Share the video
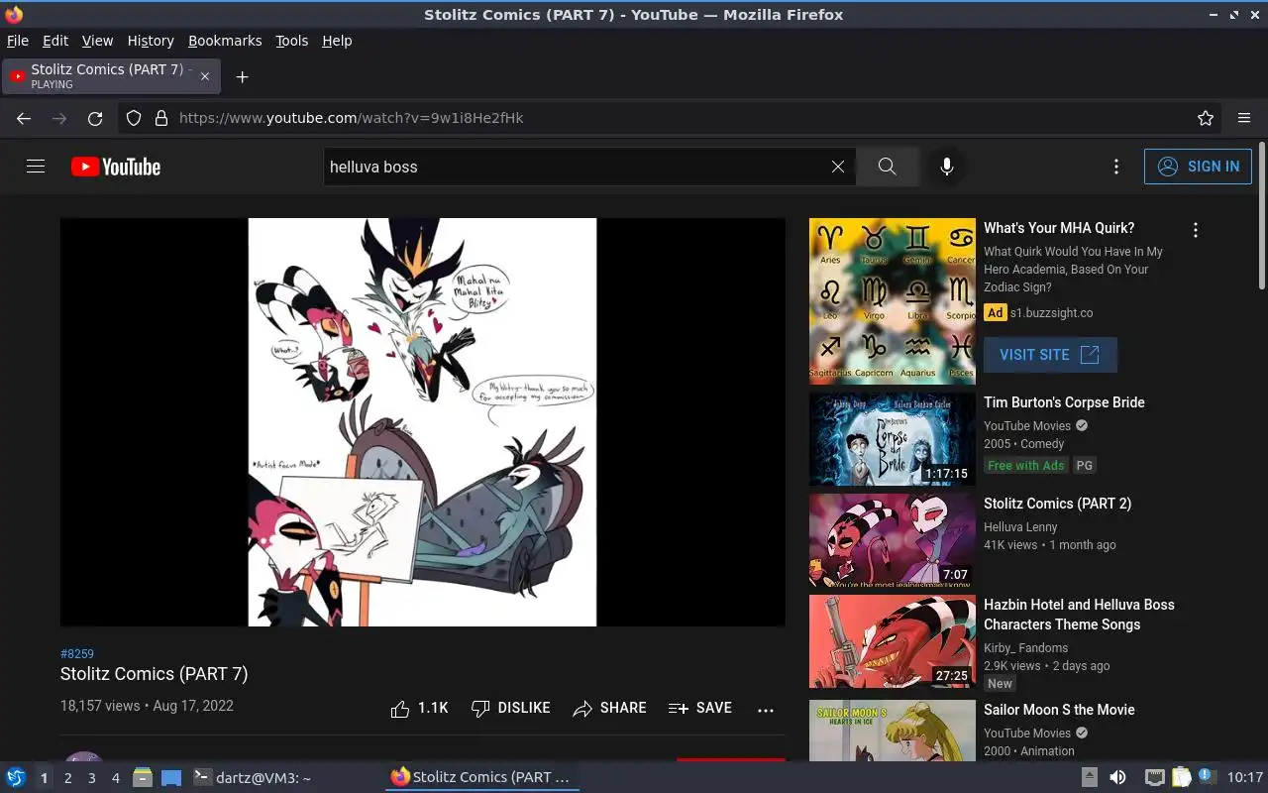The width and height of the screenshot is (1268, 793). click(x=609, y=708)
